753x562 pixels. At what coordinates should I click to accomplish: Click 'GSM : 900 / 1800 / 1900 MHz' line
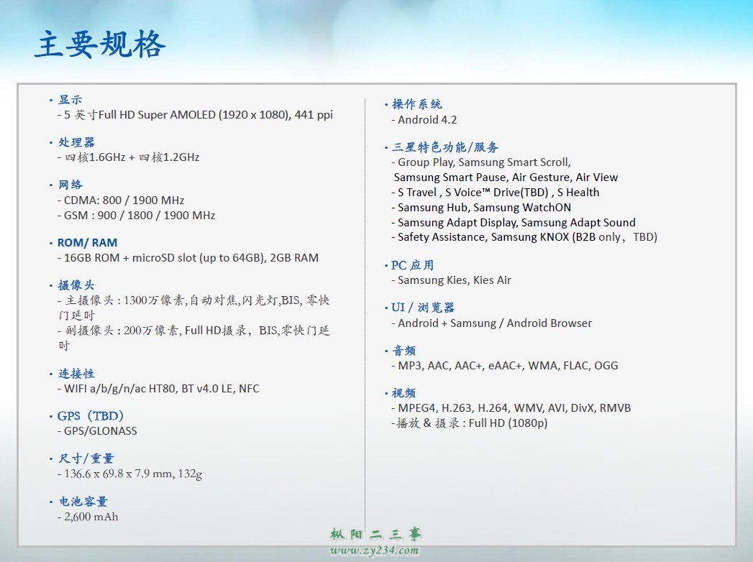pyautogui.click(x=136, y=216)
